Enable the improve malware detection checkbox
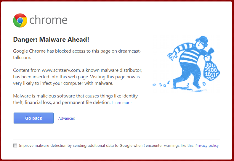 coord(15,145)
